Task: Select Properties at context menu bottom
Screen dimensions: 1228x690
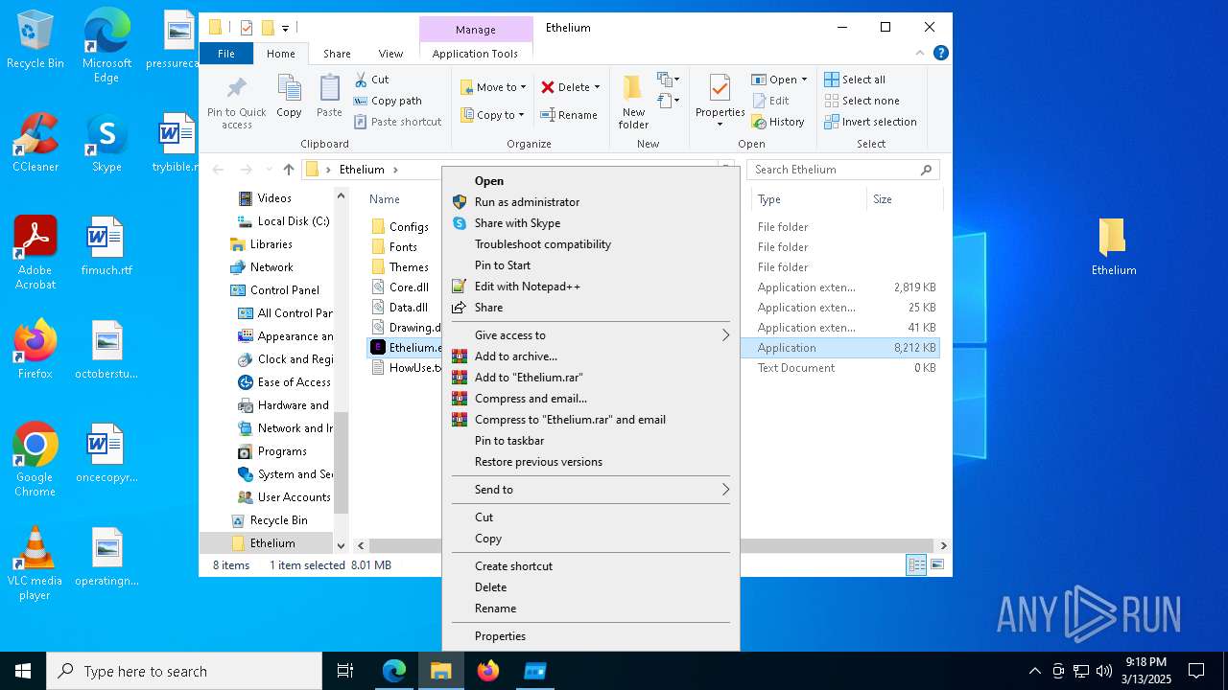Action: point(590,636)
